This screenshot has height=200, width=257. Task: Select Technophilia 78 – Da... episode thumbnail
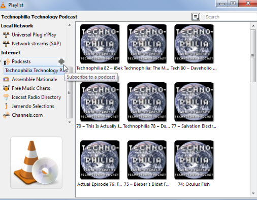(x=147, y=102)
